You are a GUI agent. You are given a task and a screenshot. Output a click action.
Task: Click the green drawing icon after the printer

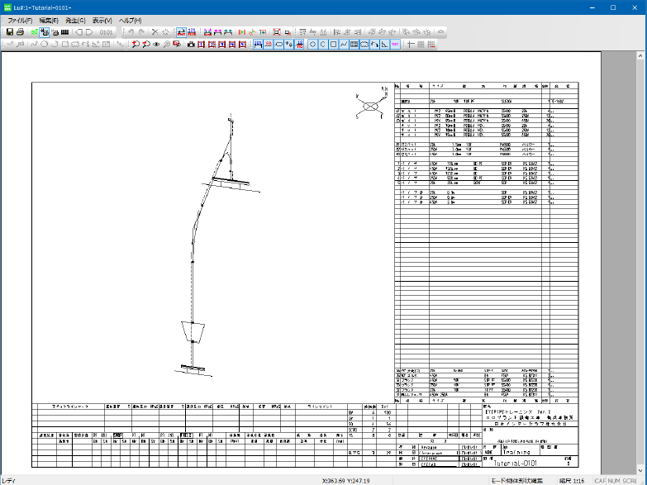click(34, 31)
